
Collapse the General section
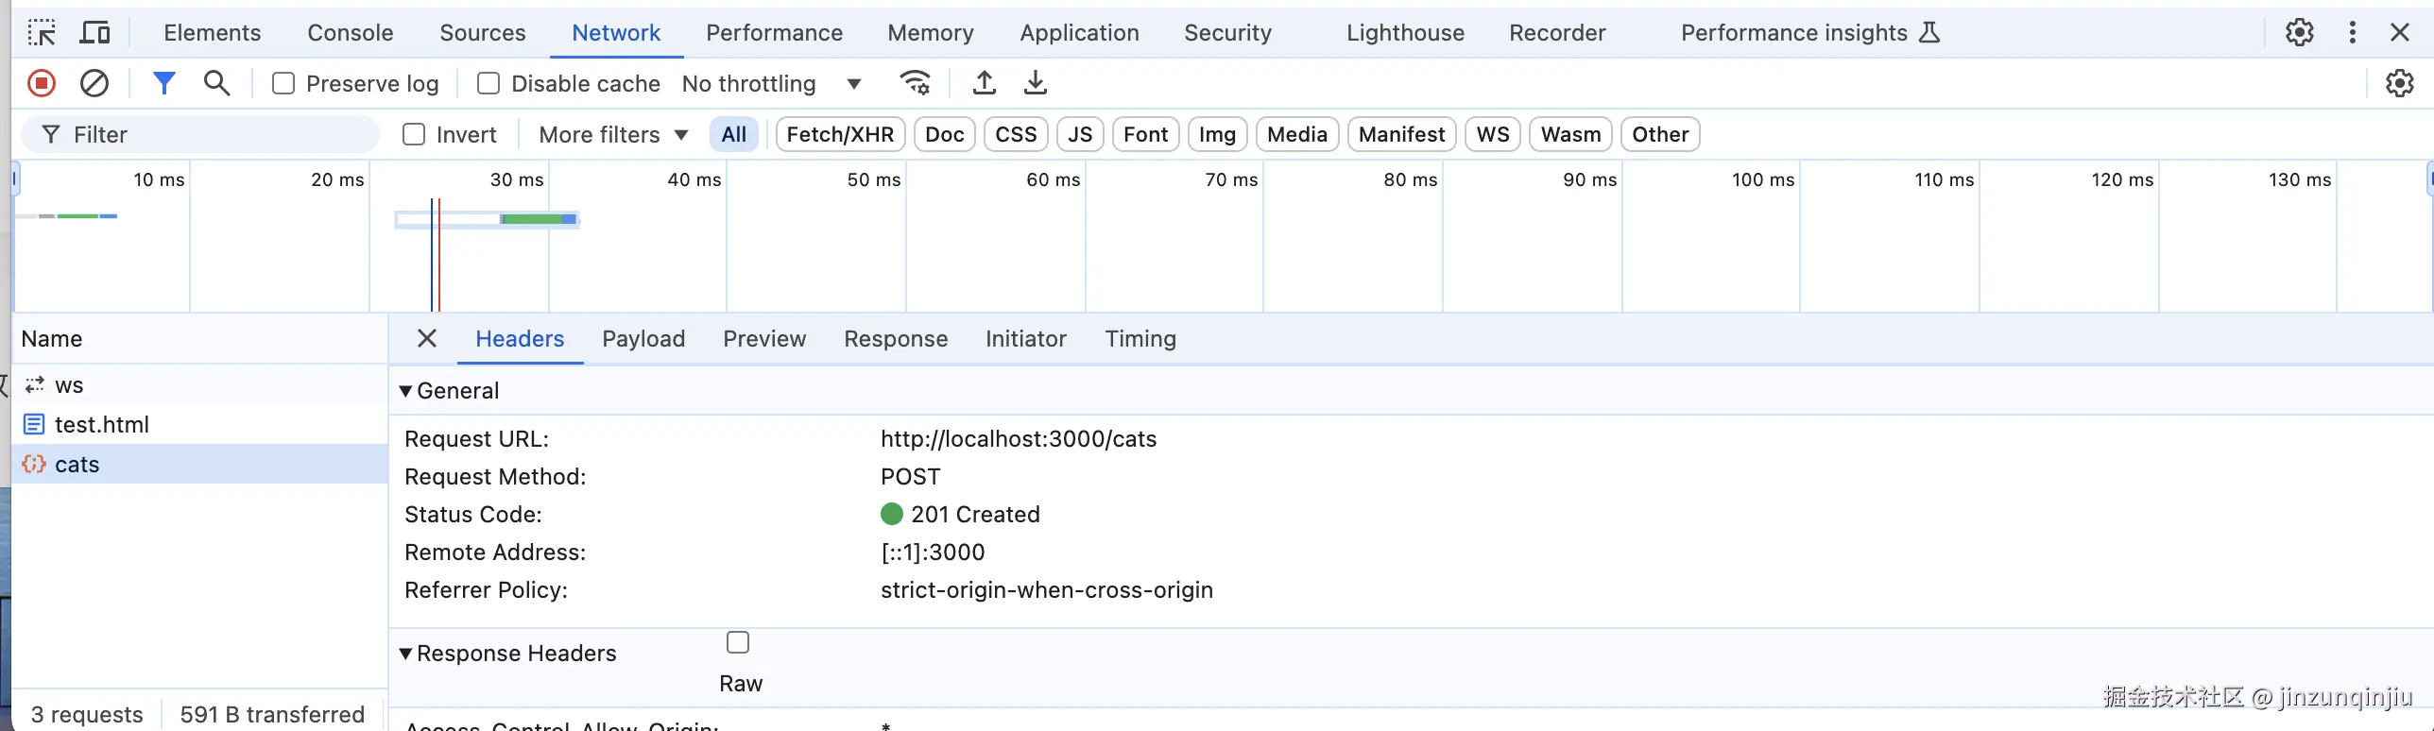[406, 391]
